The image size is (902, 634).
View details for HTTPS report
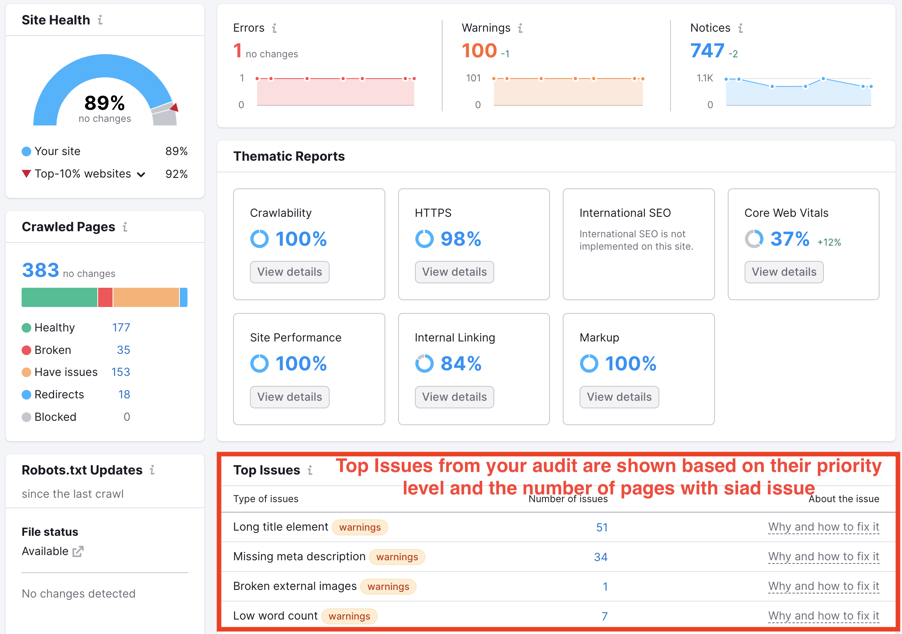pos(454,272)
